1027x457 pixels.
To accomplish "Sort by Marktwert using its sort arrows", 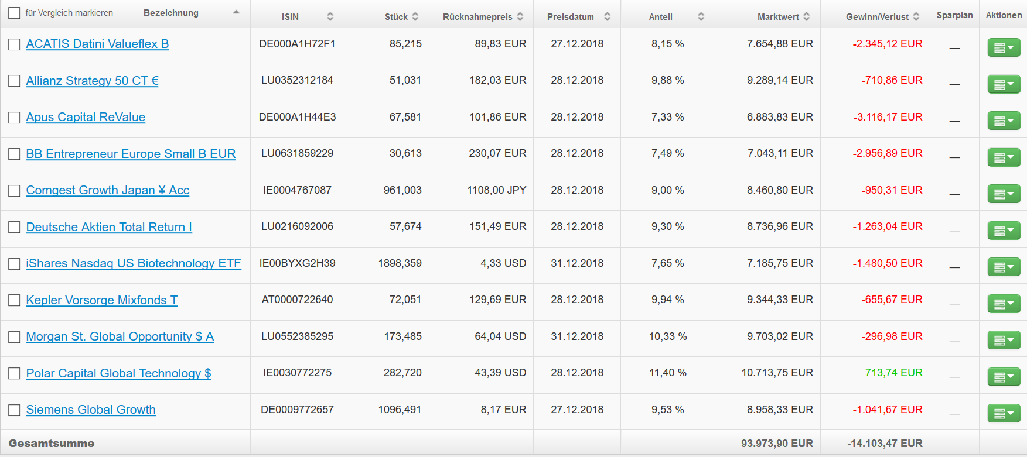I will pyautogui.click(x=807, y=17).
